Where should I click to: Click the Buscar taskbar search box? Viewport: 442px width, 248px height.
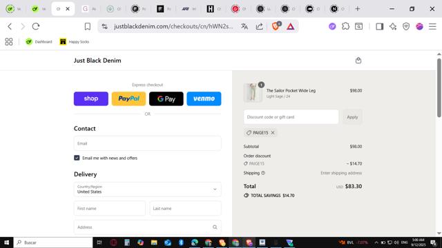53,242
